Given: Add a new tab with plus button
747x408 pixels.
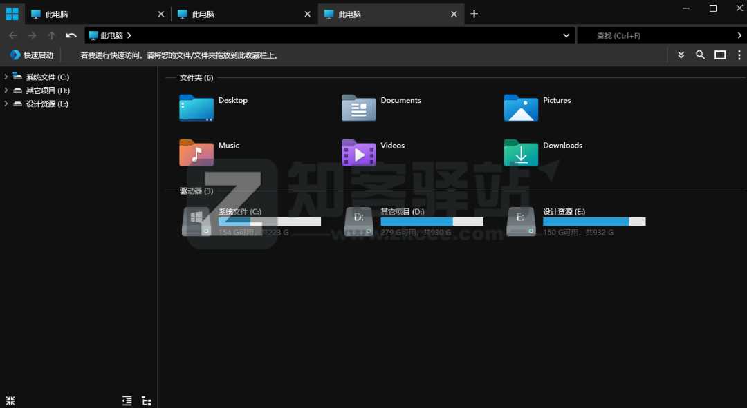Looking at the screenshot, I should click(x=474, y=14).
